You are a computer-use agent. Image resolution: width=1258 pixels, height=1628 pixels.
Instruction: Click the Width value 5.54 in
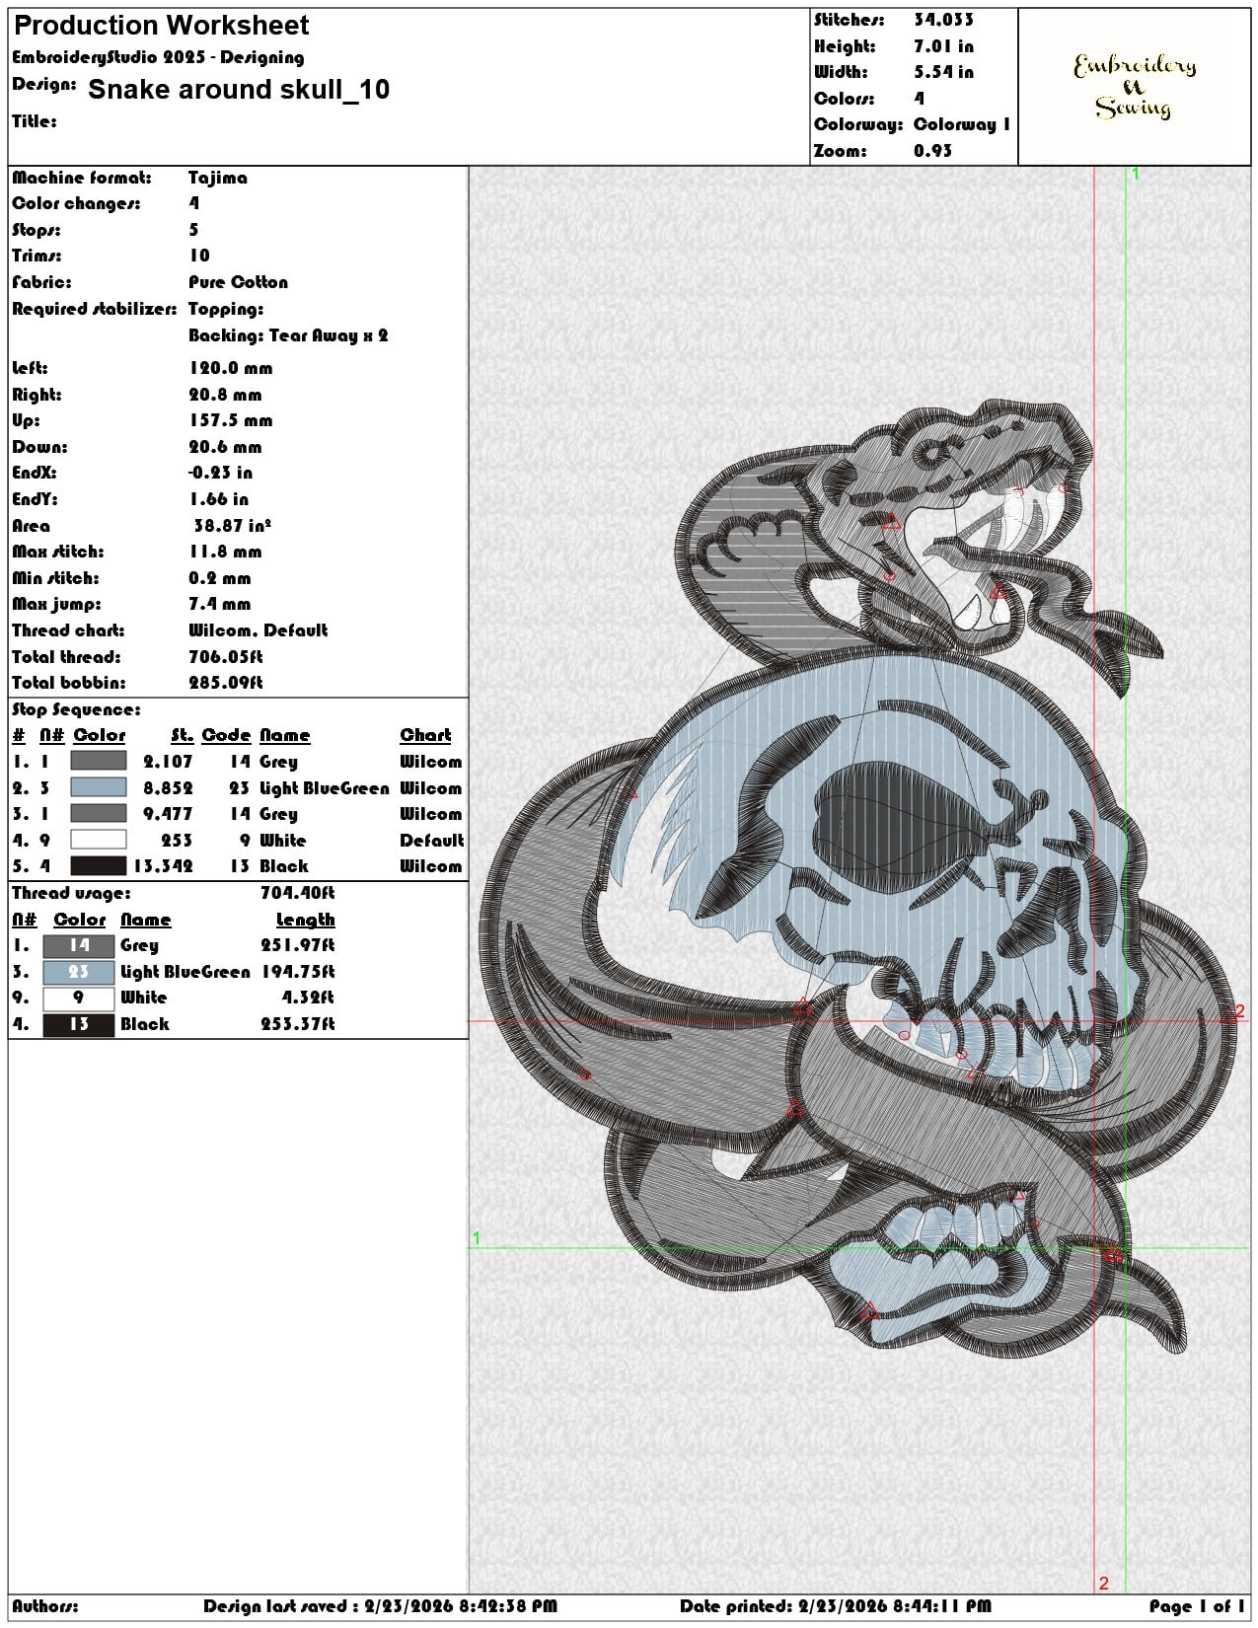(943, 72)
